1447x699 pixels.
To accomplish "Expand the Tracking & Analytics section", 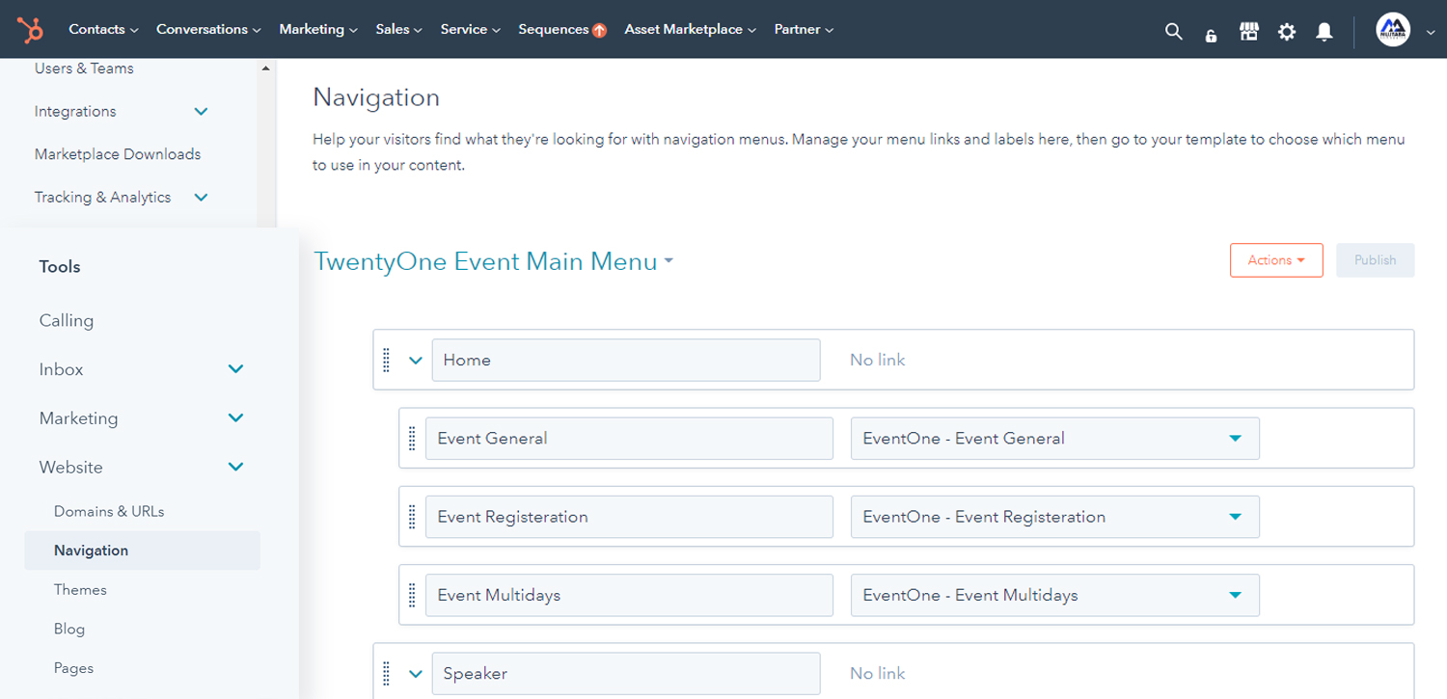I will (201, 198).
